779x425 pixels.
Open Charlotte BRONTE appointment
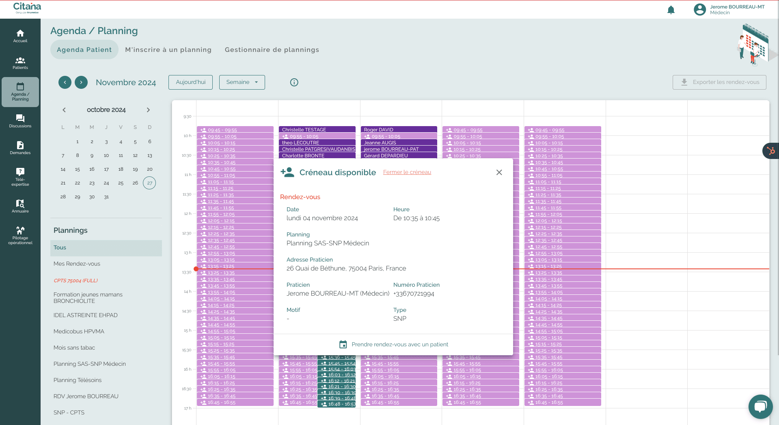[317, 156]
